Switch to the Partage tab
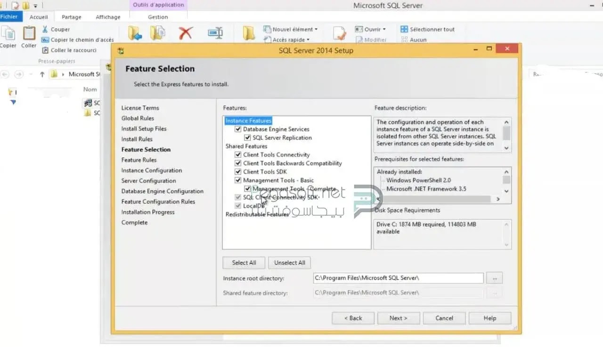 tap(71, 17)
